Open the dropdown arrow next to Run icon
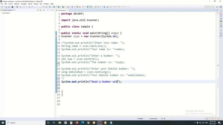 [56, 7]
